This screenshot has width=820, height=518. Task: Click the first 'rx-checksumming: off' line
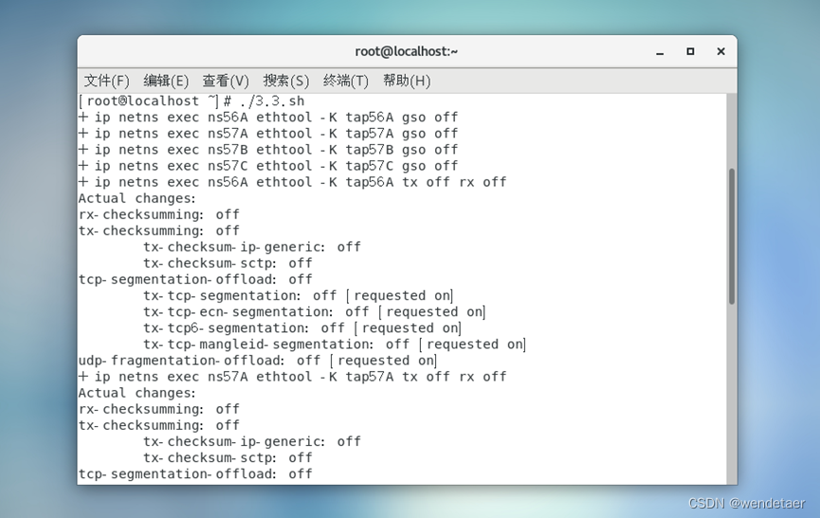[x=159, y=214]
